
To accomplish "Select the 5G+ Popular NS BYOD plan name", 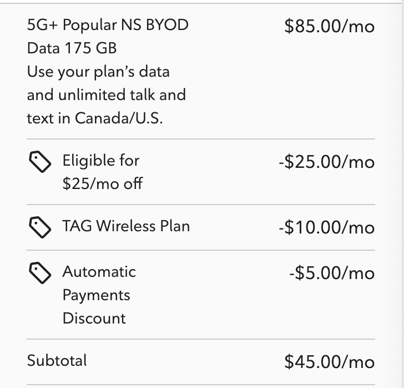I will pos(108,25).
